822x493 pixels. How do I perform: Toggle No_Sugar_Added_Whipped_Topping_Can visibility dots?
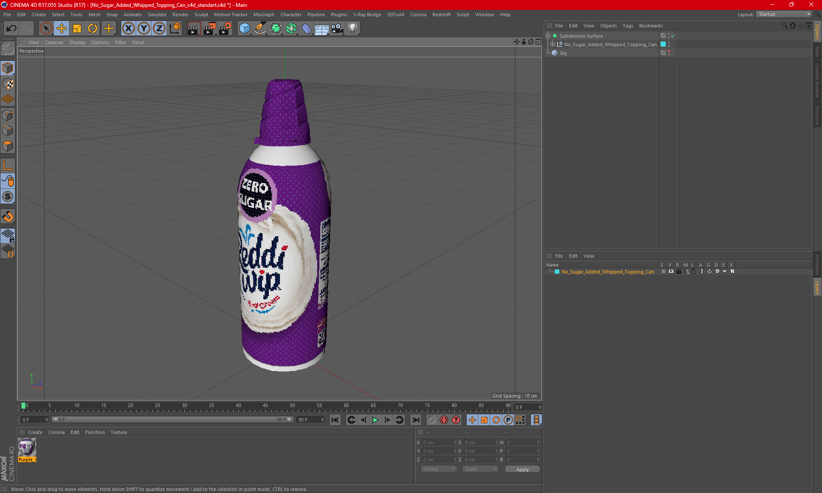669,45
